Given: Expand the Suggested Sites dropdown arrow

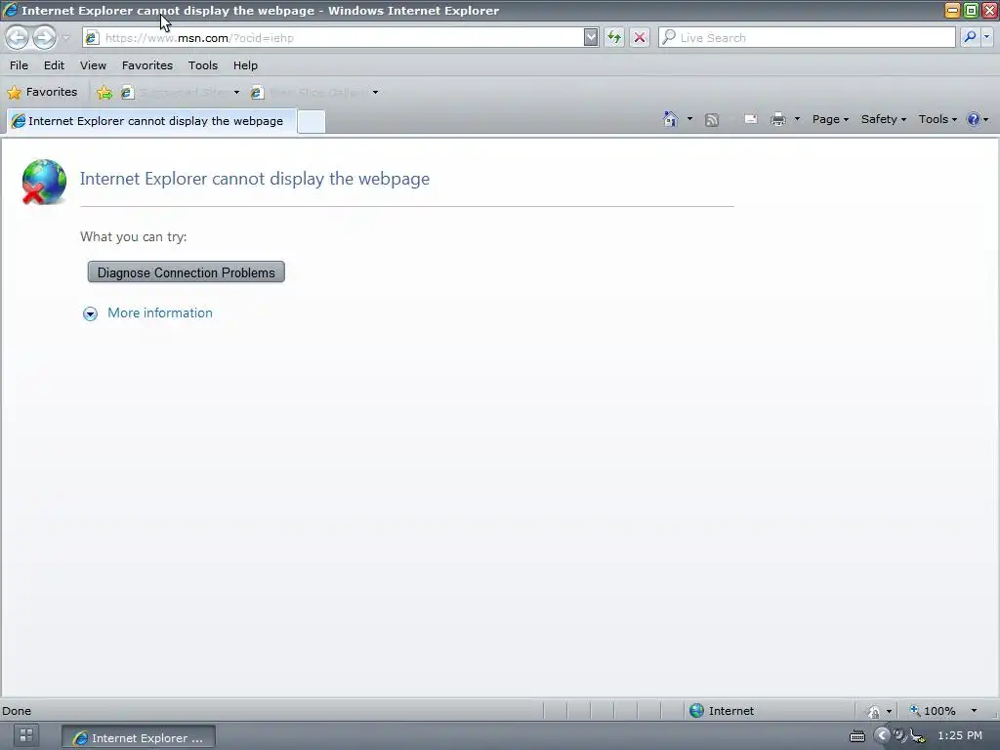Looking at the screenshot, I should pyautogui.click(x=236, y=93).
